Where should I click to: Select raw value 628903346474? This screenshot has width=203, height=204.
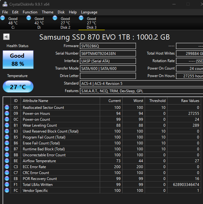point(186,185)
